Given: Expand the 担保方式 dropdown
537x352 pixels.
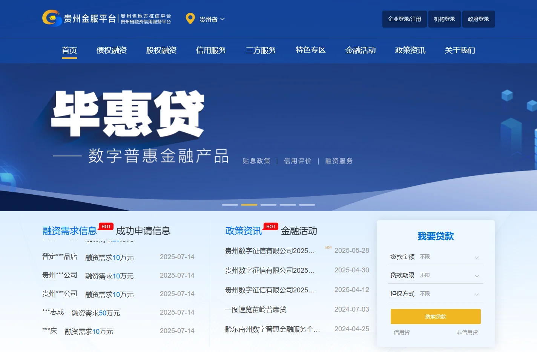Looking at the screenshot, I should click(x=436, y=294).
